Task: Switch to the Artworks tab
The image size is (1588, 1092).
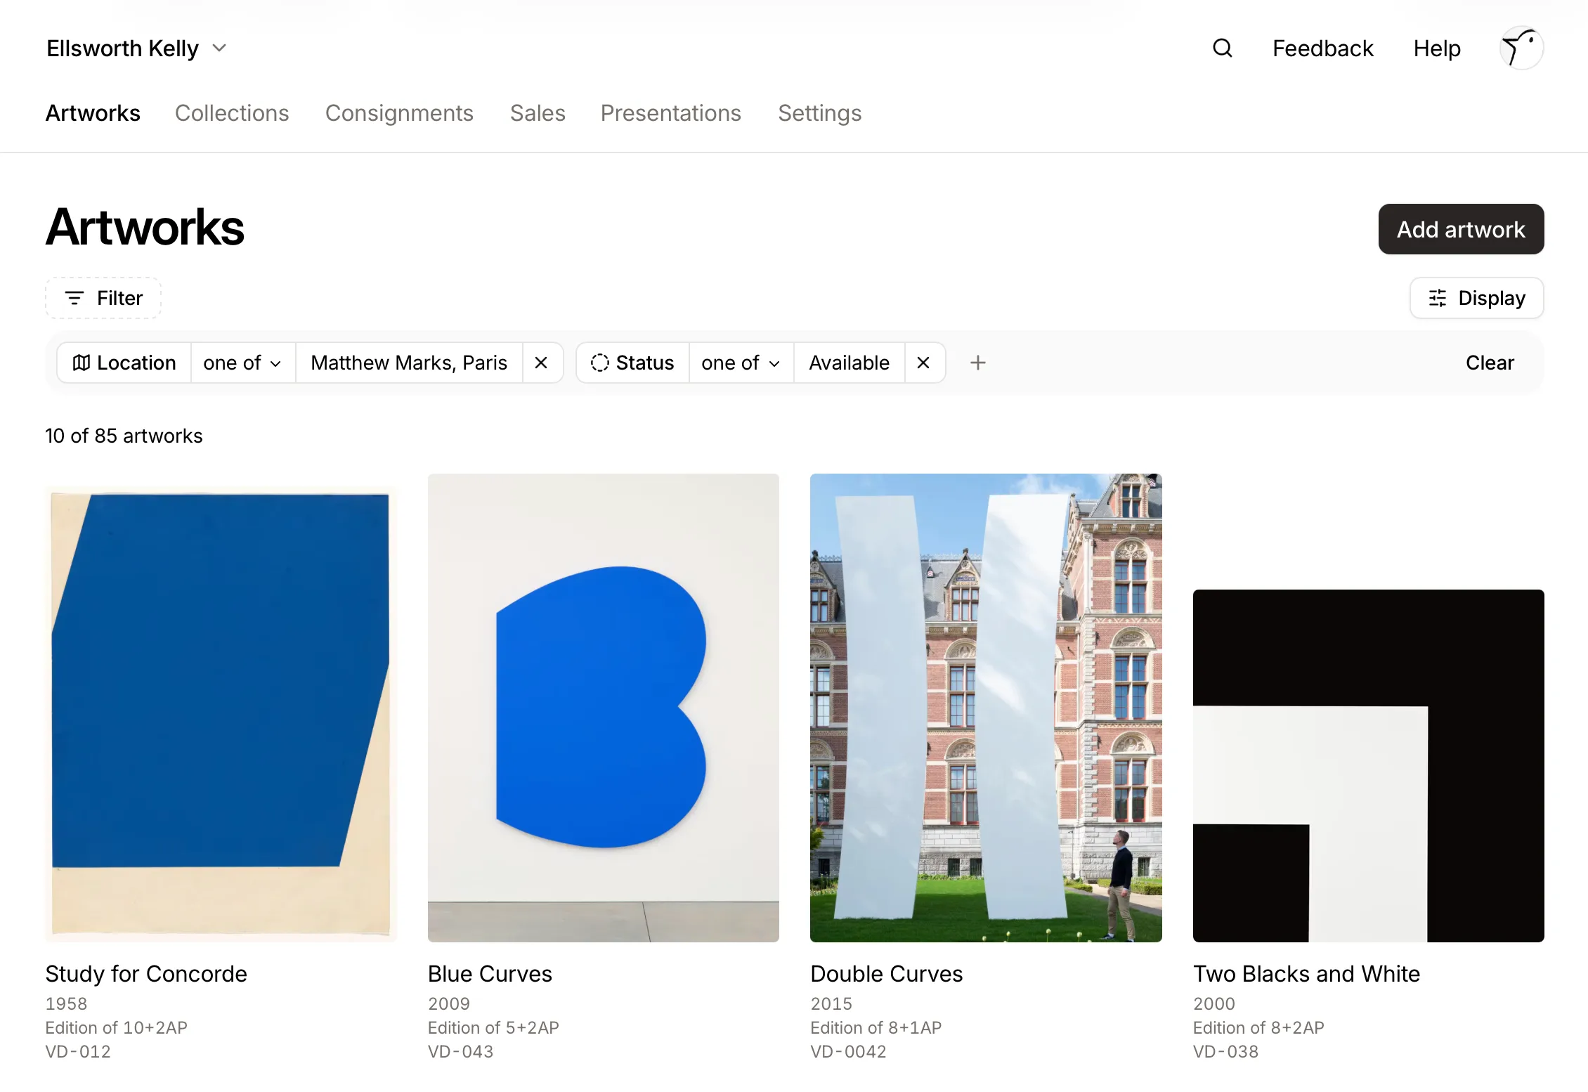Action: click(93, 113)
